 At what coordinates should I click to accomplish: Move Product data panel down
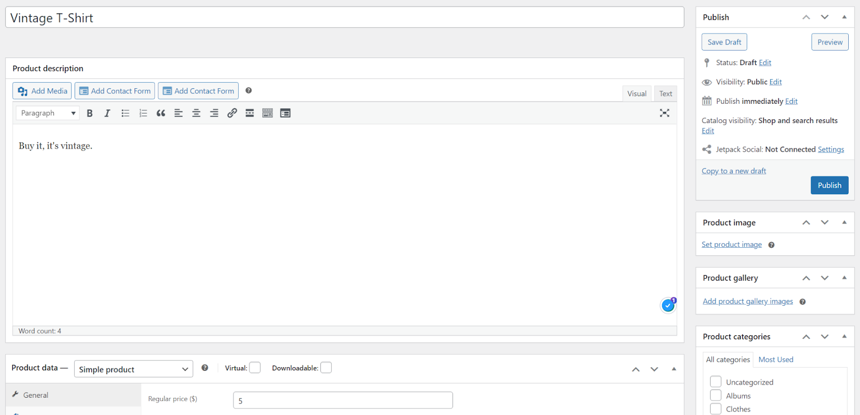pyautogui.click(x=654, y=369)
